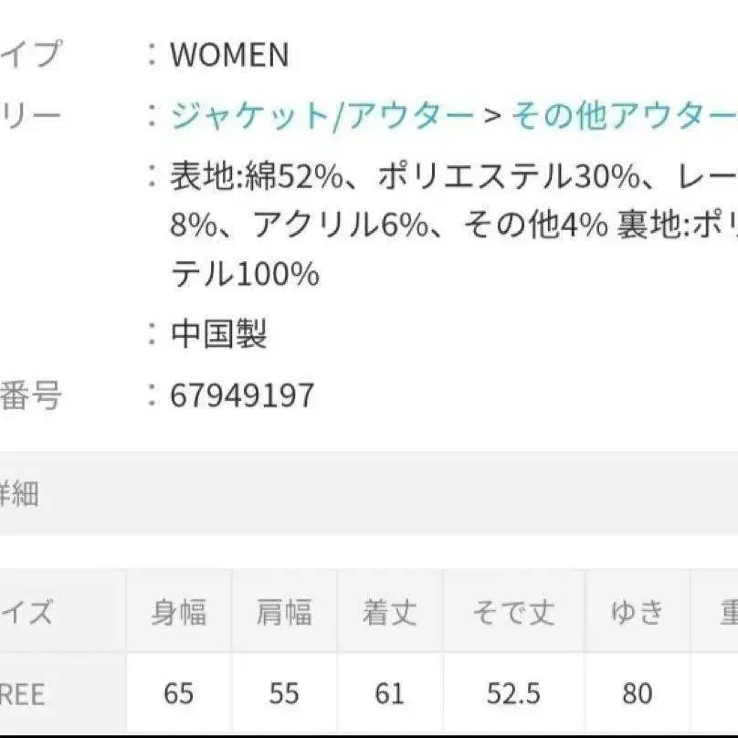Click the ゆき value 80 cell

pyautogui.click(x=637, y=694)
